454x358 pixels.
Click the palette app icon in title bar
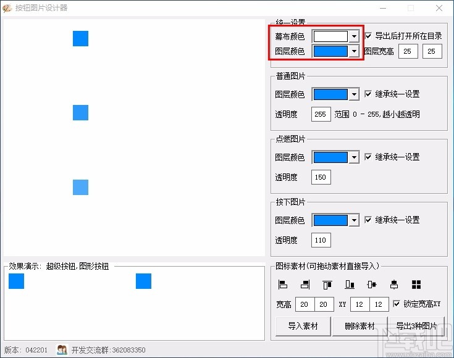pyautogui.click(x=7, y=8)
